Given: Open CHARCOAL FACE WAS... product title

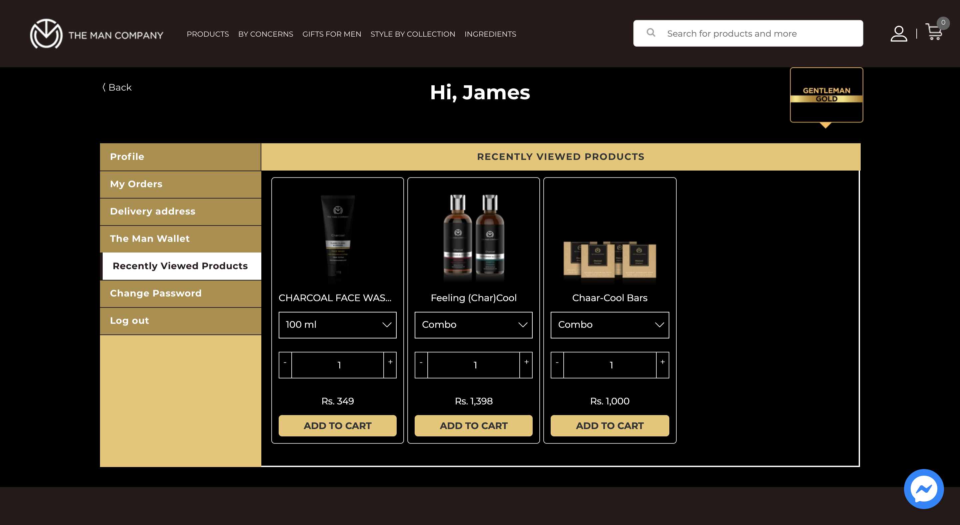Looking at the screenshot, I should click(x=335, y=298).
